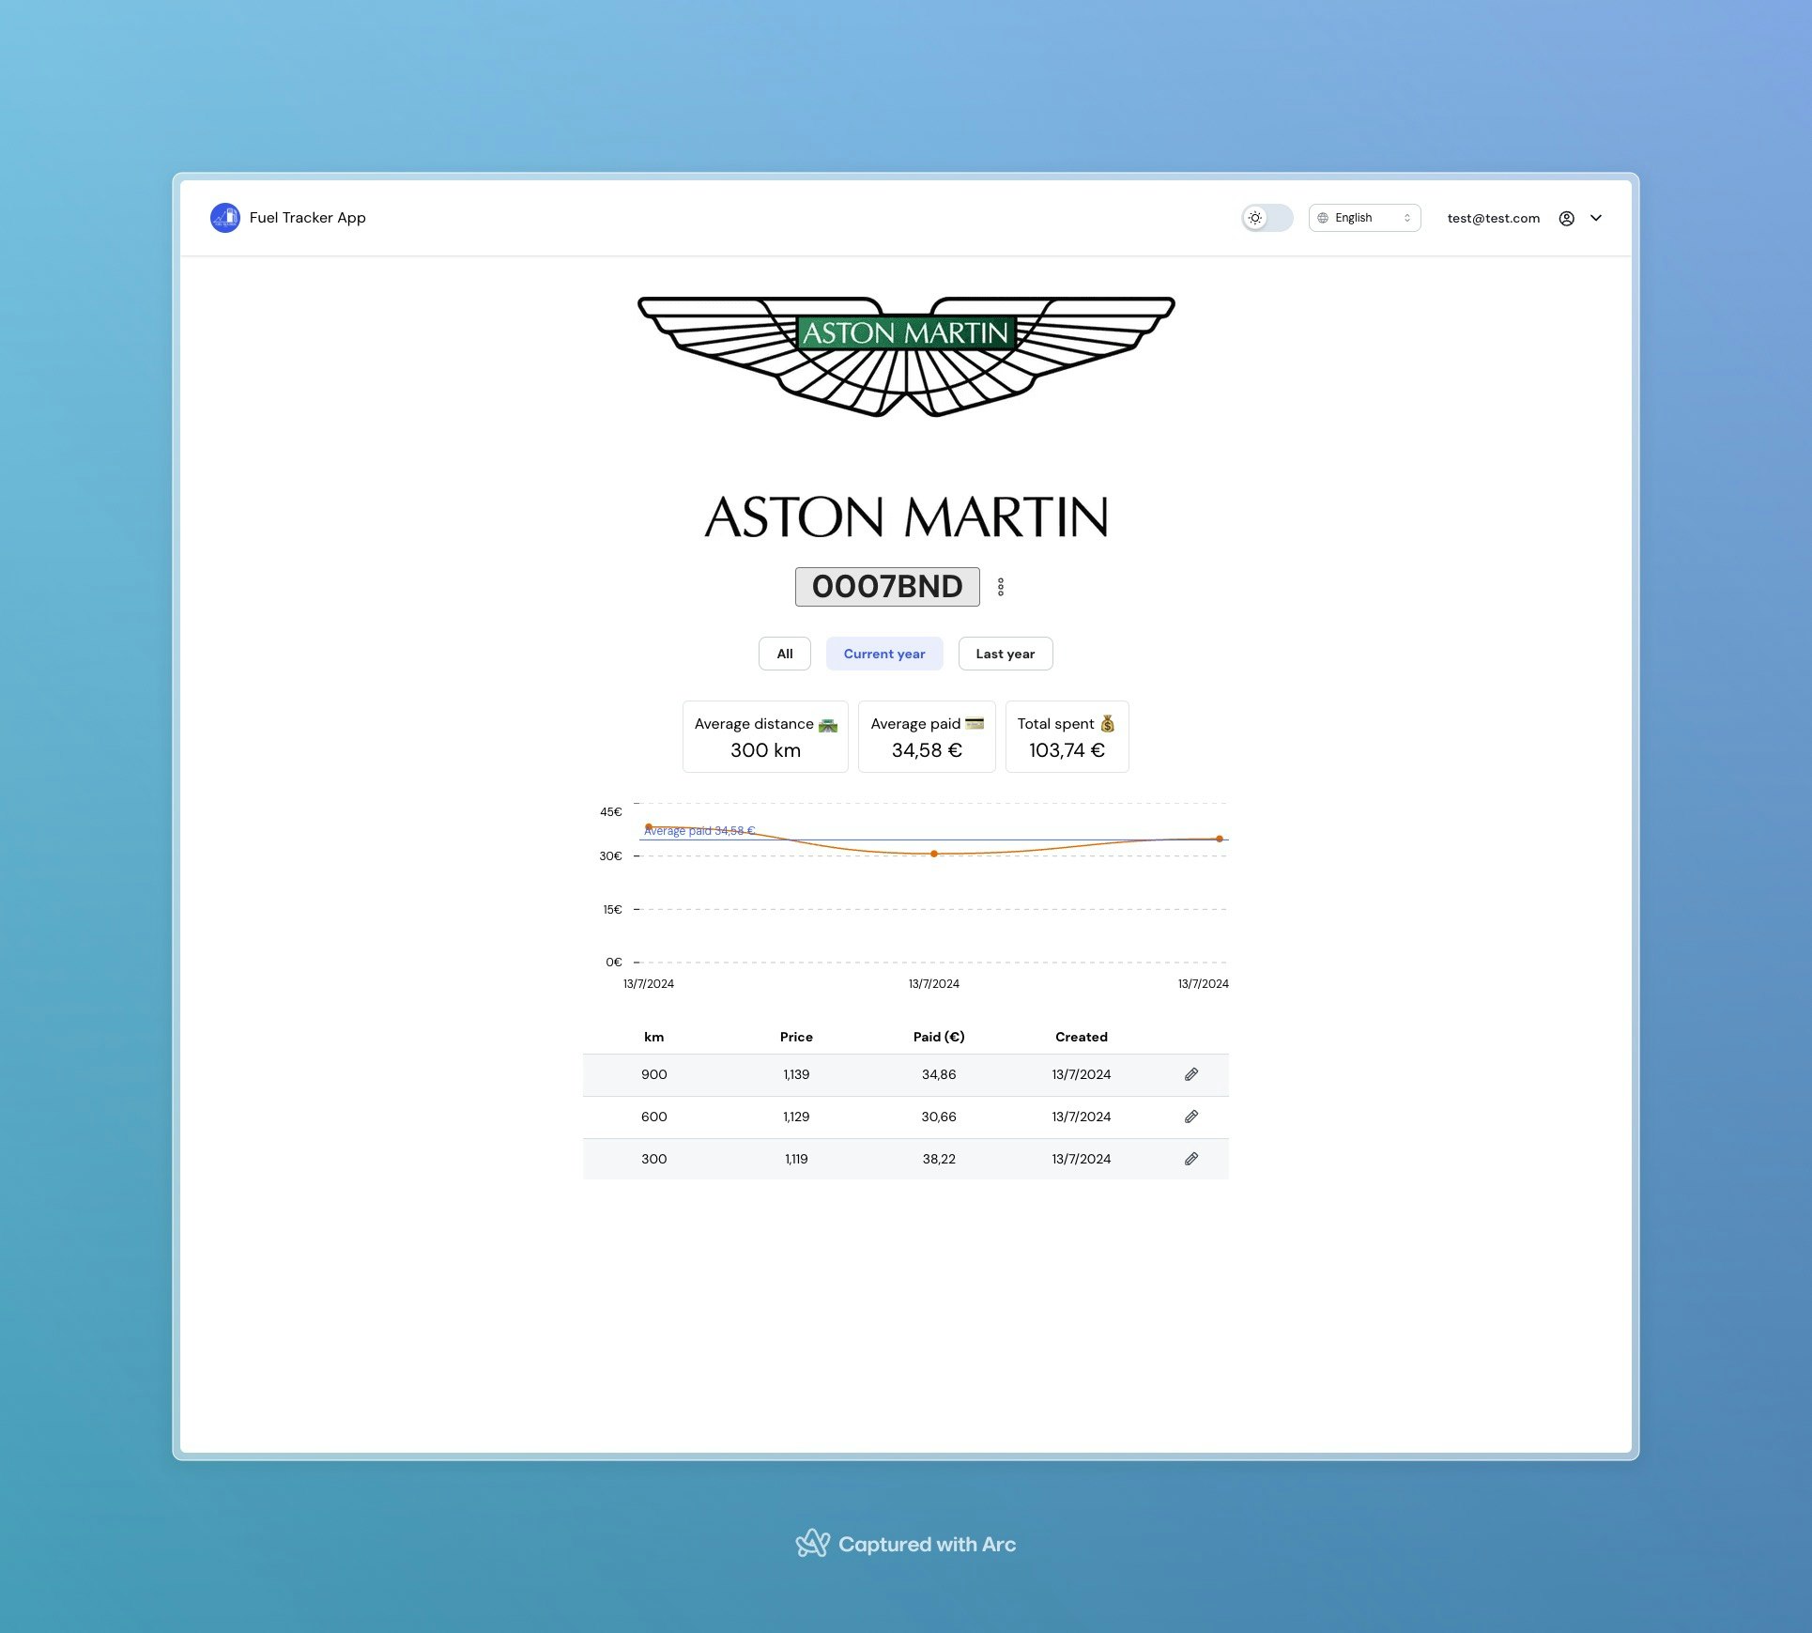Click the last chart data point
Image resolution: width=1812 pixels, height=1633 pixels.
point(1220,839)
